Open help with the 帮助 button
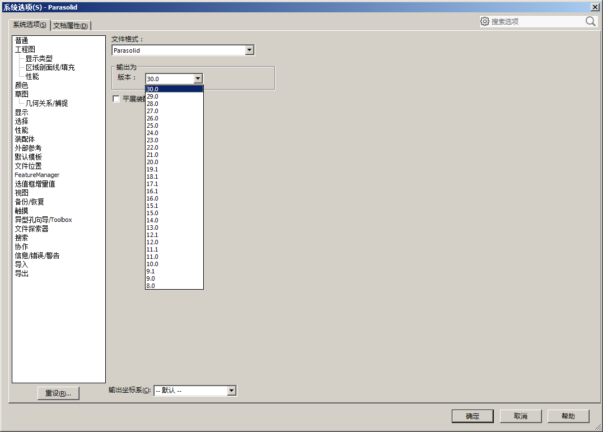The height and width of the screenshot is (432, 603). [568, 416]
